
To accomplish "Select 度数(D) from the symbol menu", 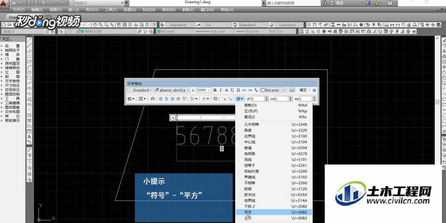I will 274,105.
